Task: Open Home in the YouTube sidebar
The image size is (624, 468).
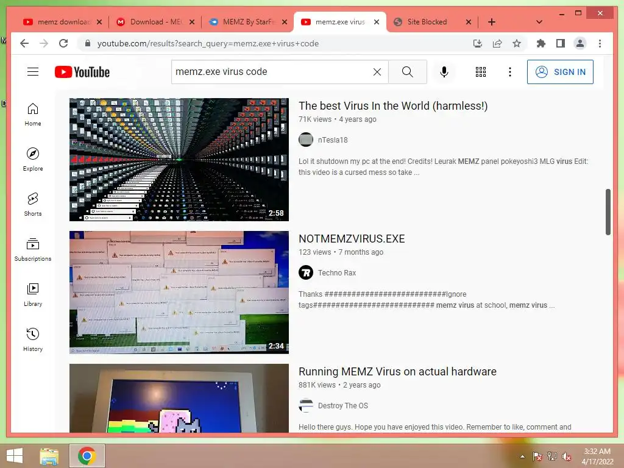Action: 33,115
